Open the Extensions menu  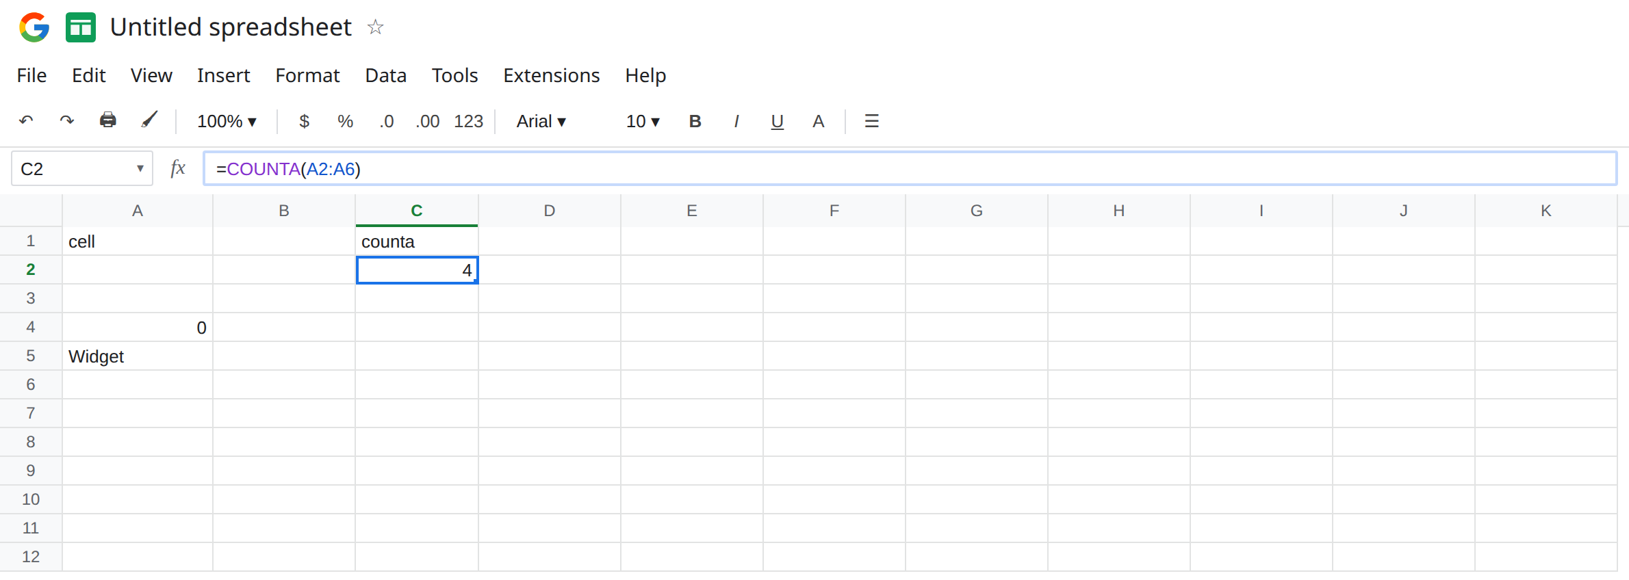click(551, 75)
